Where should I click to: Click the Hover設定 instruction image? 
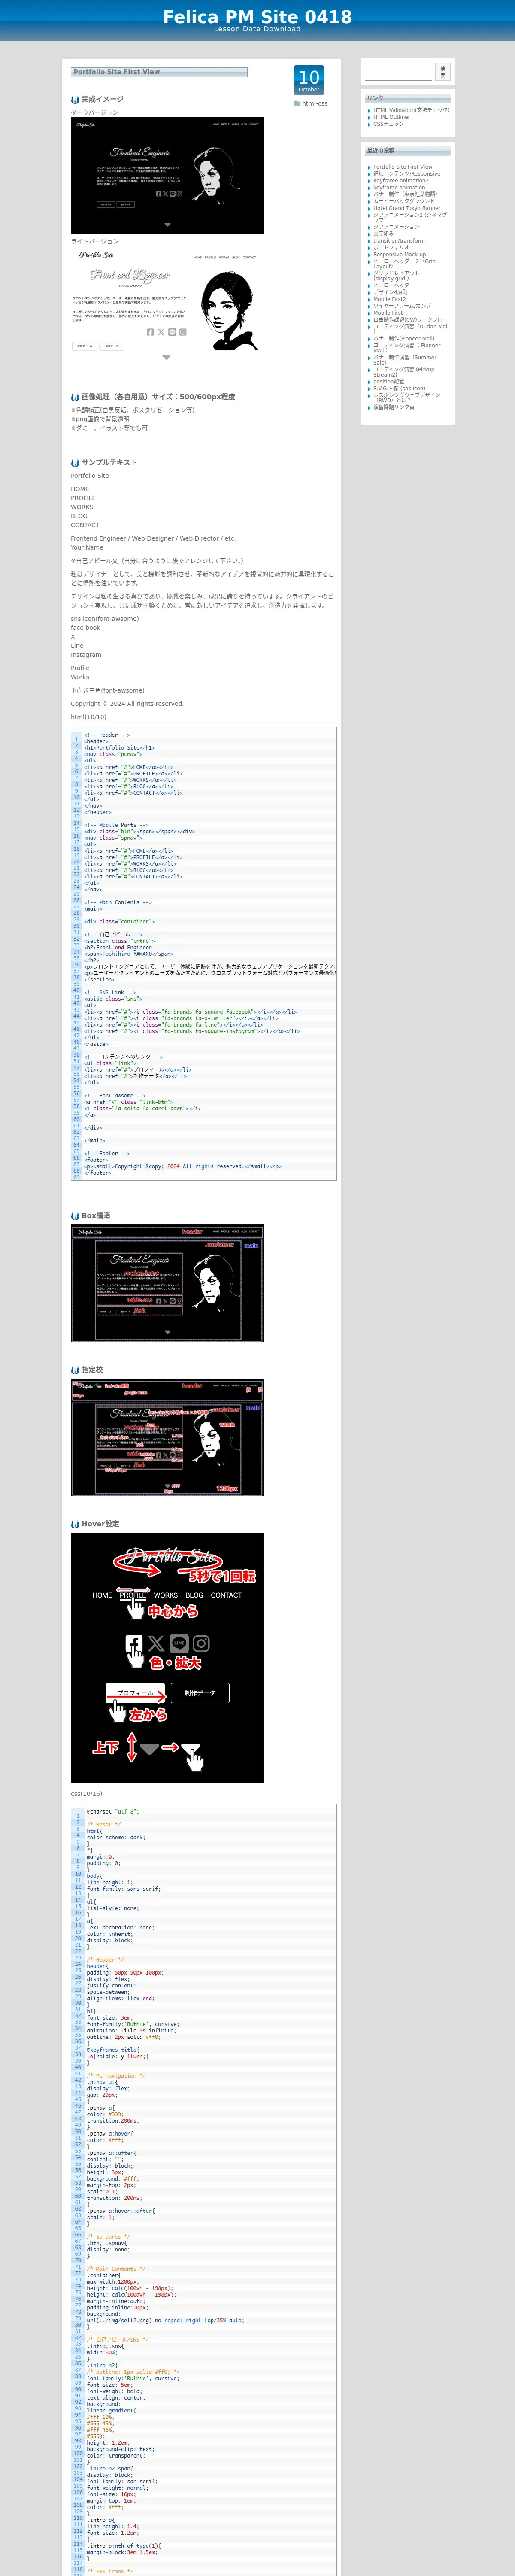point(167,1658)
